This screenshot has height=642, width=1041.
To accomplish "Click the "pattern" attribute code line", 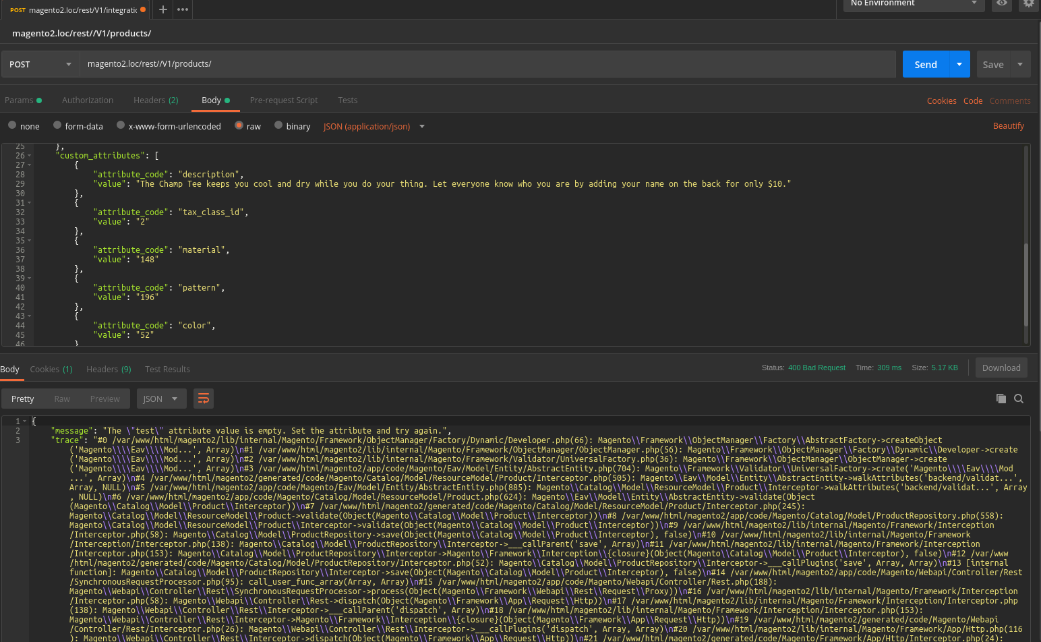I will (x=159, y=288).
